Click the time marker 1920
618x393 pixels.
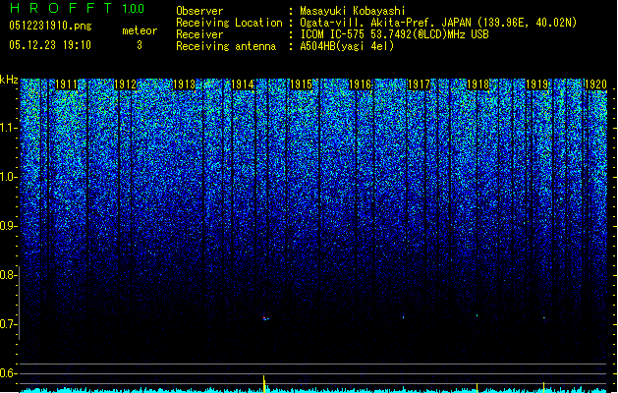click(595, 84)
